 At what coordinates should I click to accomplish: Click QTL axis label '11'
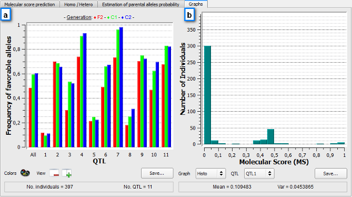[x=166, y=154]
